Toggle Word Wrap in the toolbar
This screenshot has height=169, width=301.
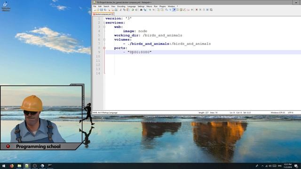[166, 10]
